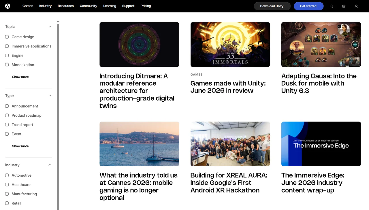369x210 pixels.
Task: Read Adapting Causa: Into the Dusk article
Action: click(x=319, y=83)
